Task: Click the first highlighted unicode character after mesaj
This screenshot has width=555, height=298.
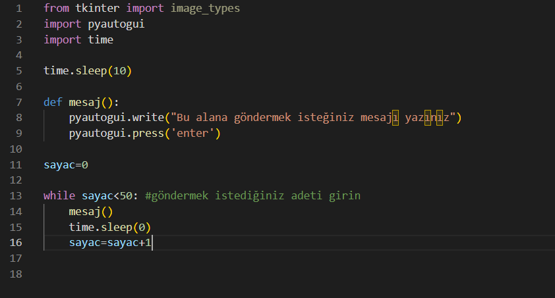Action: (x=395, y=118)
